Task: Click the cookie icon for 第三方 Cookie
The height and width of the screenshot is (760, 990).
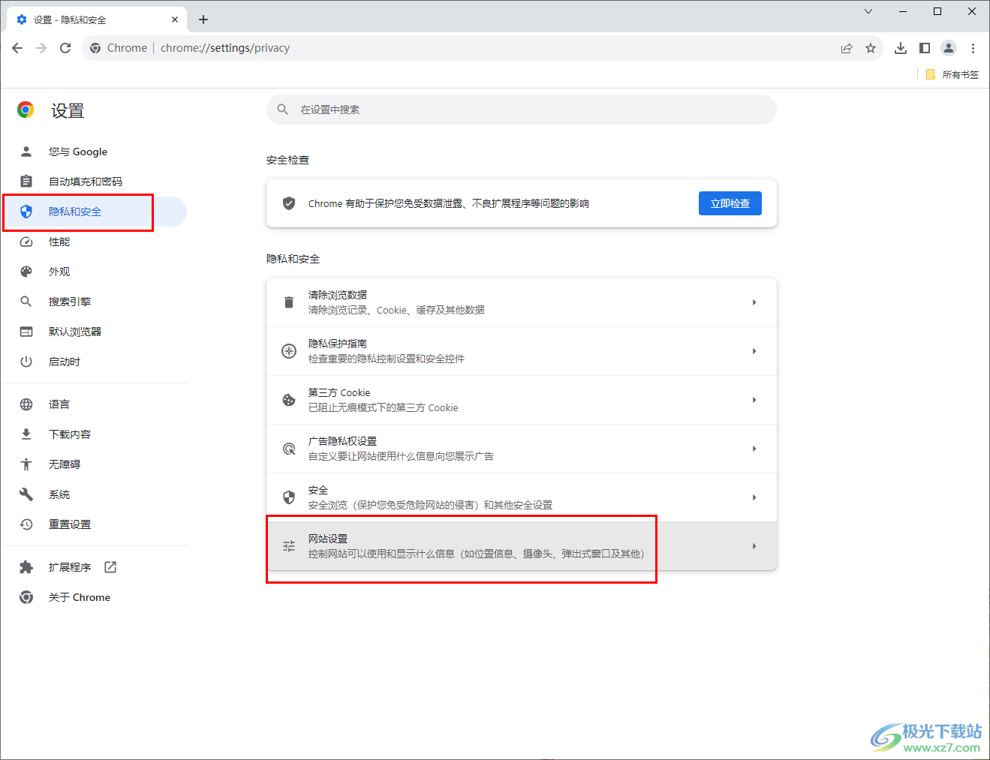Action: pyautogui.click(x=289, y=400)
